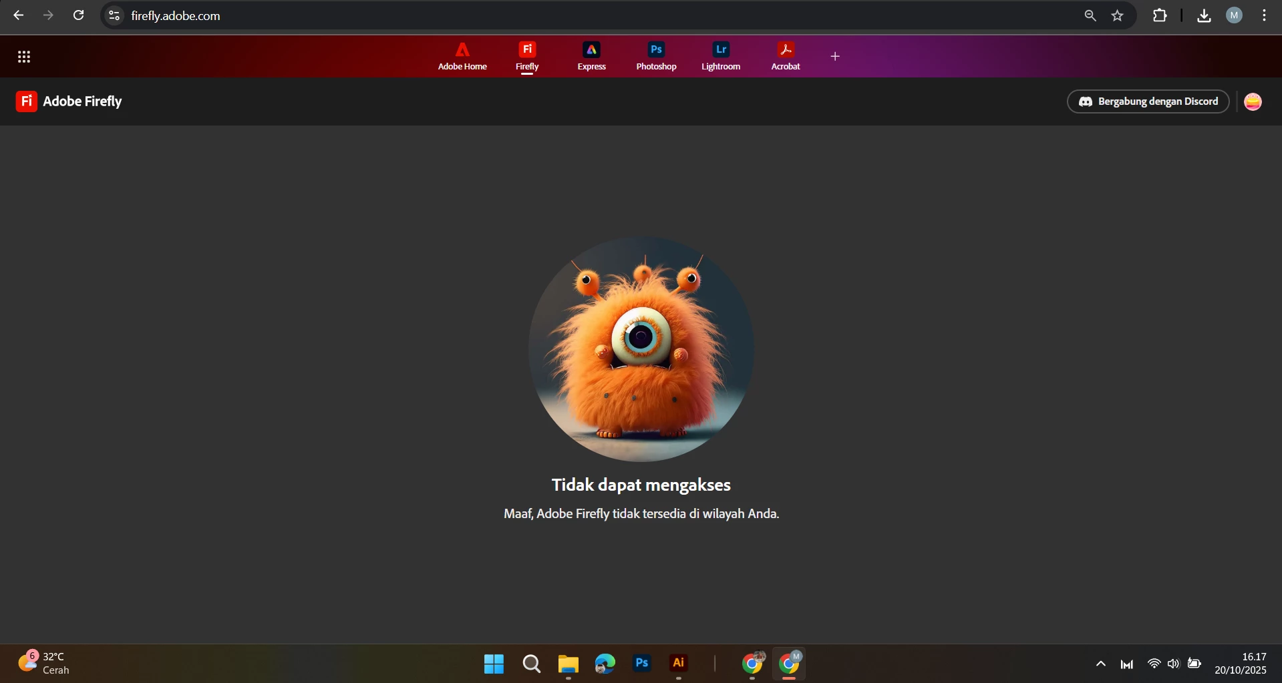Switch to Illustrator in the taskbar
1282x683 pixels.
click(679, 664)
